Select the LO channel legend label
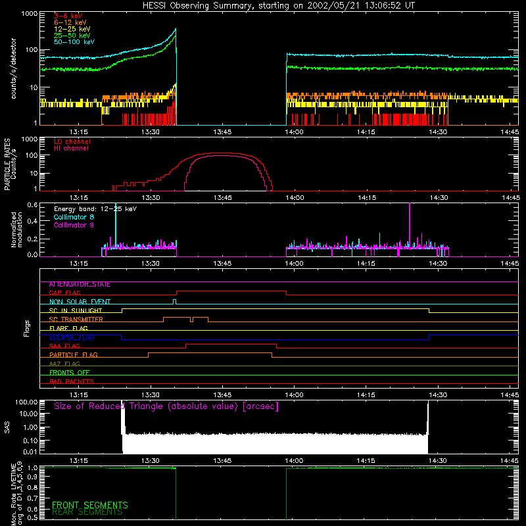The height and width of the screenshot is (526, 526). (72, 141)
